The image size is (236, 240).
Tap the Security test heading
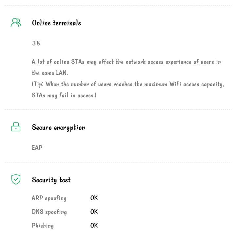point(51,180)
